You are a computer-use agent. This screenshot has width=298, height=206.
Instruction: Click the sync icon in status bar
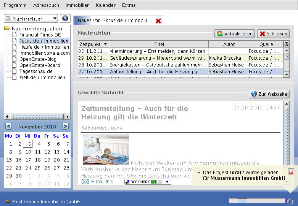point(290,201)
